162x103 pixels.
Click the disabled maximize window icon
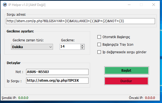141,5
